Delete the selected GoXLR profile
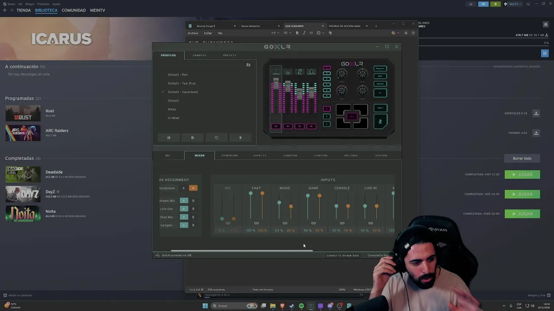The image size is (554, 311). (x=240, y=137)
